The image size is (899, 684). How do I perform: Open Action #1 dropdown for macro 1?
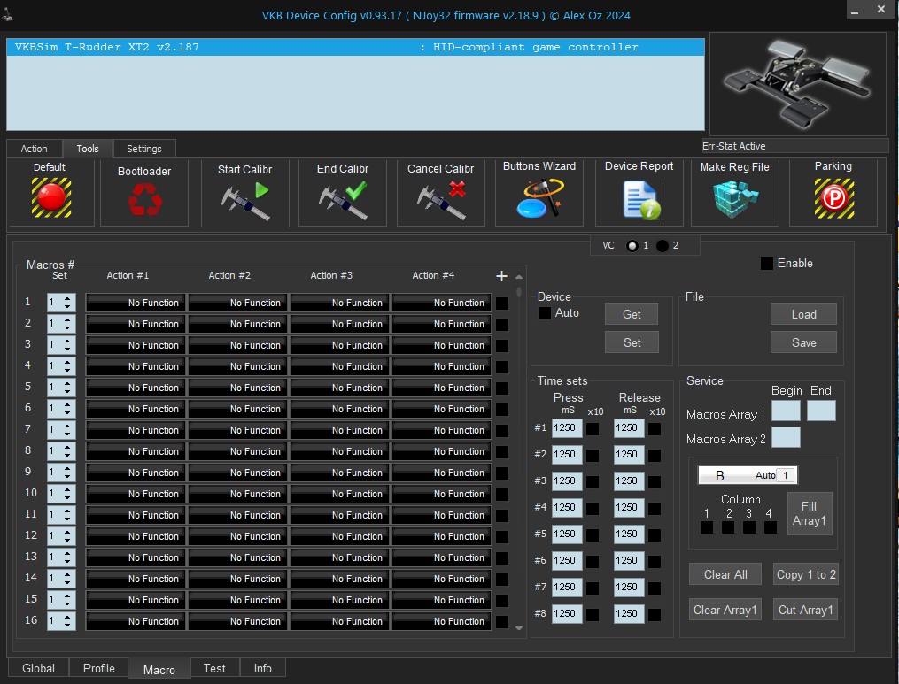tap(136, 303)
